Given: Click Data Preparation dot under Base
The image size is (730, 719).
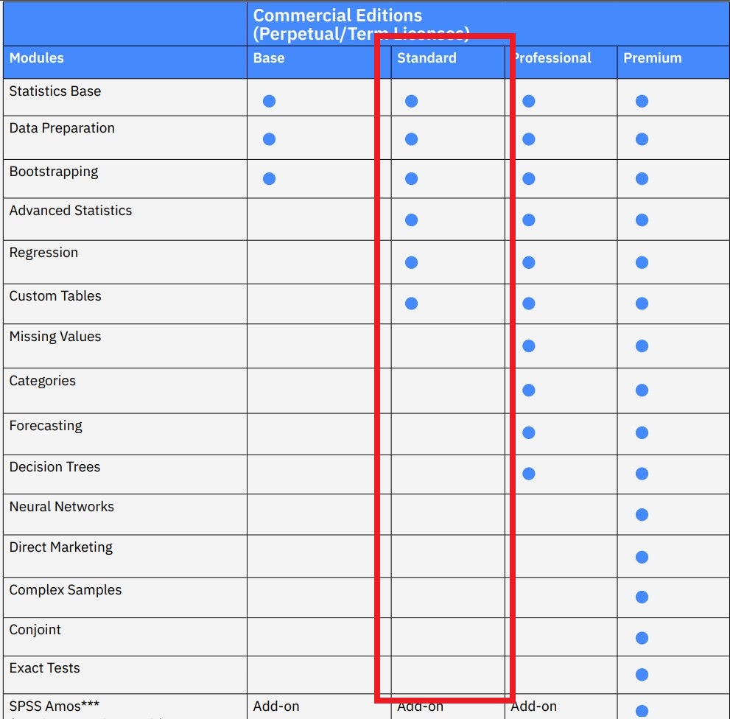Looking at the screenshot, I should click(269, 139).
